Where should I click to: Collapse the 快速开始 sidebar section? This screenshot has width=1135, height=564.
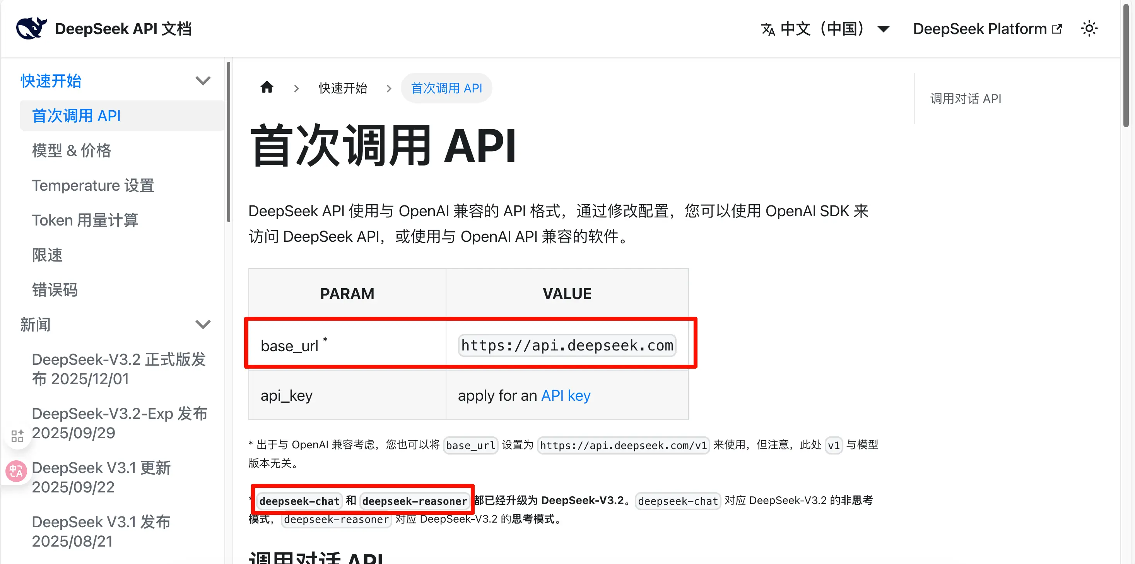pyautogui.click(x=203, y=80)
